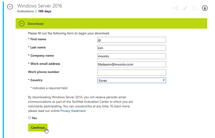Click the 'Evaluations' label
215x138 pixels.
[25, 11]
